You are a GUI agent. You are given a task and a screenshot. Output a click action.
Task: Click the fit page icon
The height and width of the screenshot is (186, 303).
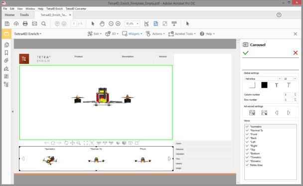(155, 24)
